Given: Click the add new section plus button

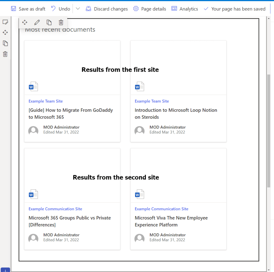Looking at the screenshot, I should (x=5, y=270).
